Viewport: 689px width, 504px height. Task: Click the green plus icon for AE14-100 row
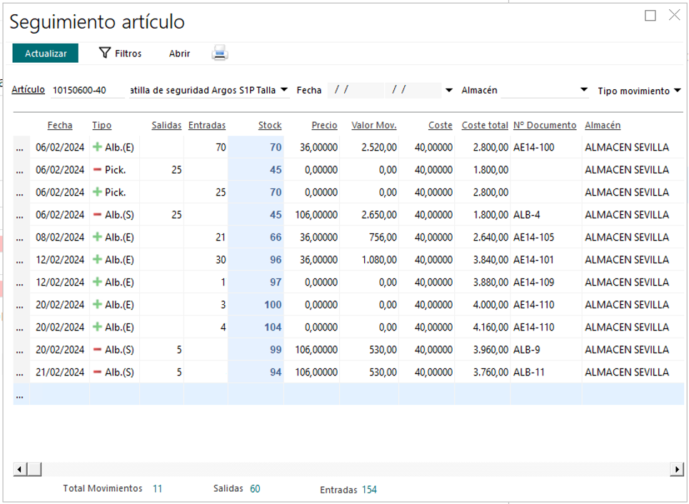tap(98, 147)
